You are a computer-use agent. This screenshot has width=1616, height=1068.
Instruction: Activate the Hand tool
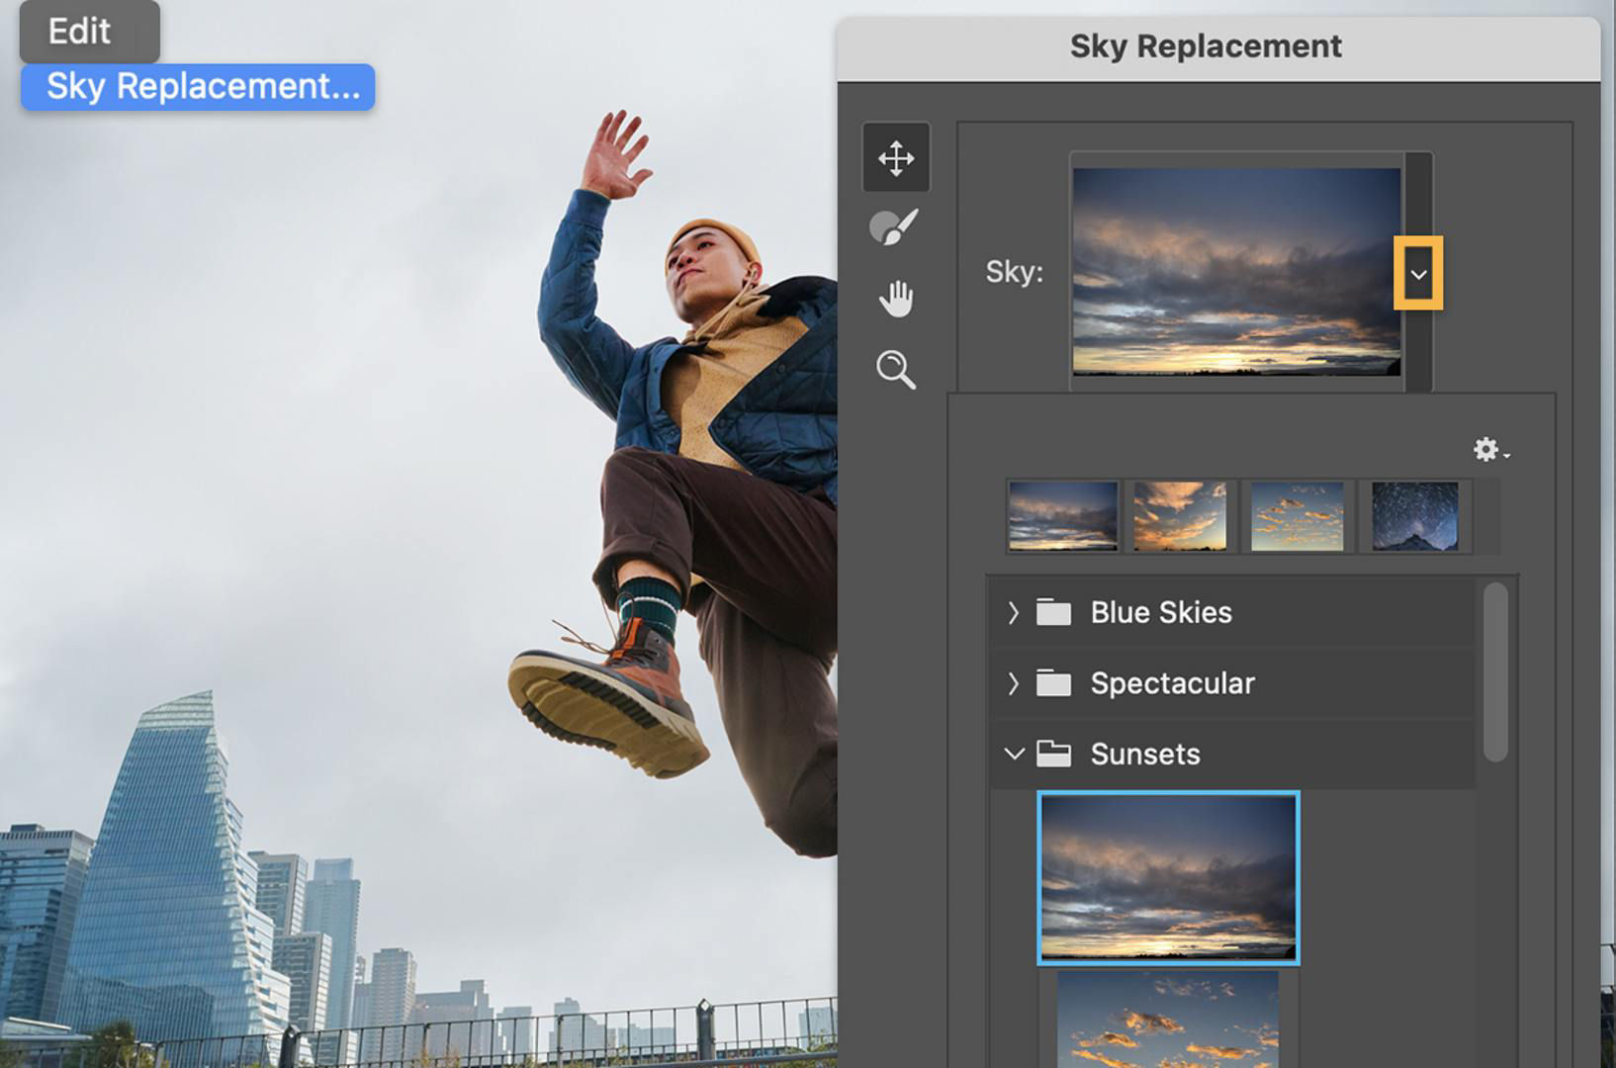[895, 297]
